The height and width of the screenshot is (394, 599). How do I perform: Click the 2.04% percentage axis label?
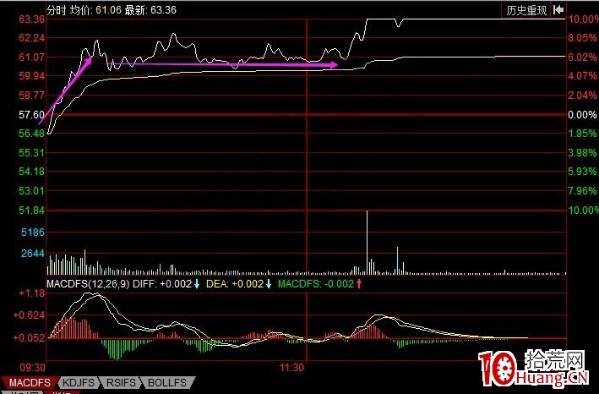[583, 96]
